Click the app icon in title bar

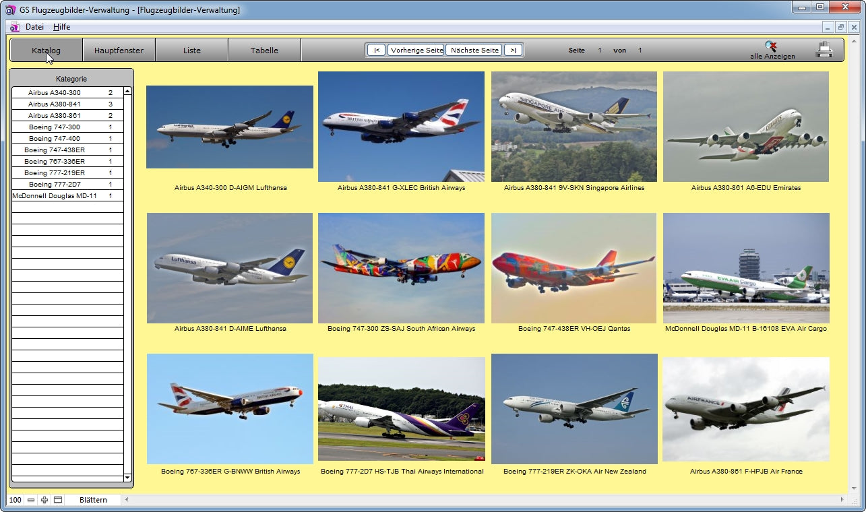coord(11,9)
